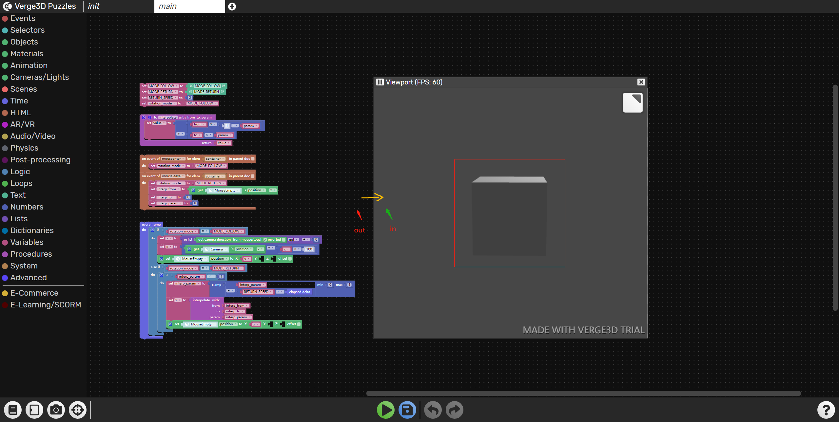Click help icon on interpolate procedure block
839x422 pixels.
tap(149, 117)
